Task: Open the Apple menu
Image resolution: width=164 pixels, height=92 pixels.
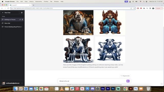Action: coord(3,2)
